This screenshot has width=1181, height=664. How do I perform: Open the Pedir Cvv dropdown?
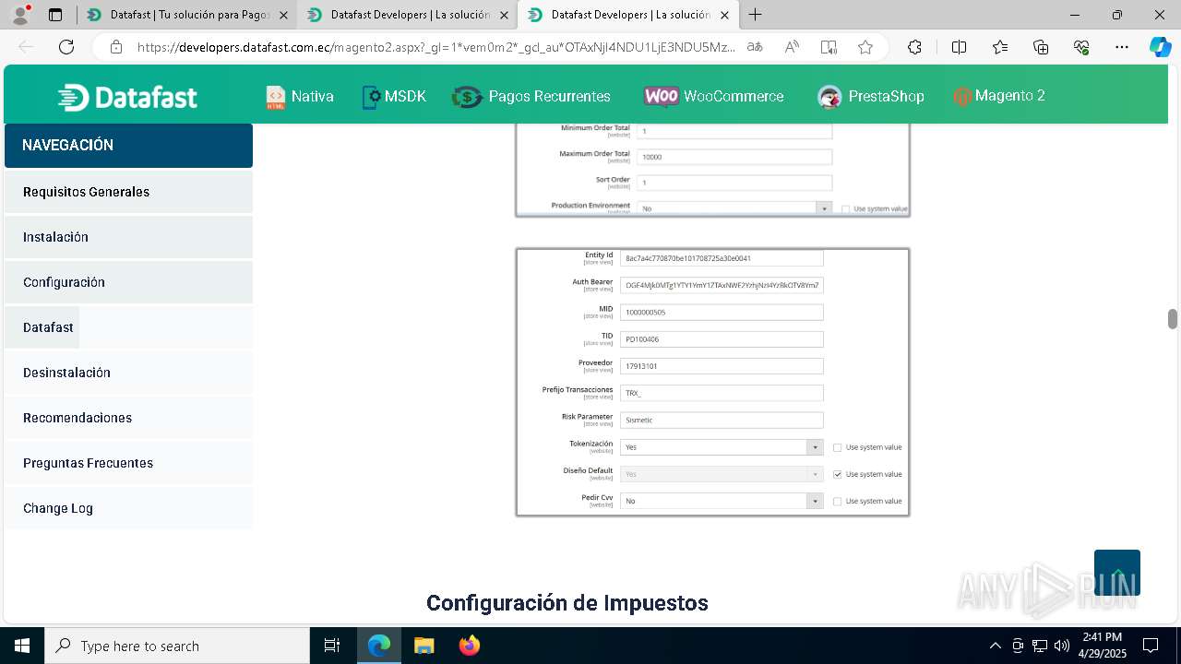click(x=722, y=501)
